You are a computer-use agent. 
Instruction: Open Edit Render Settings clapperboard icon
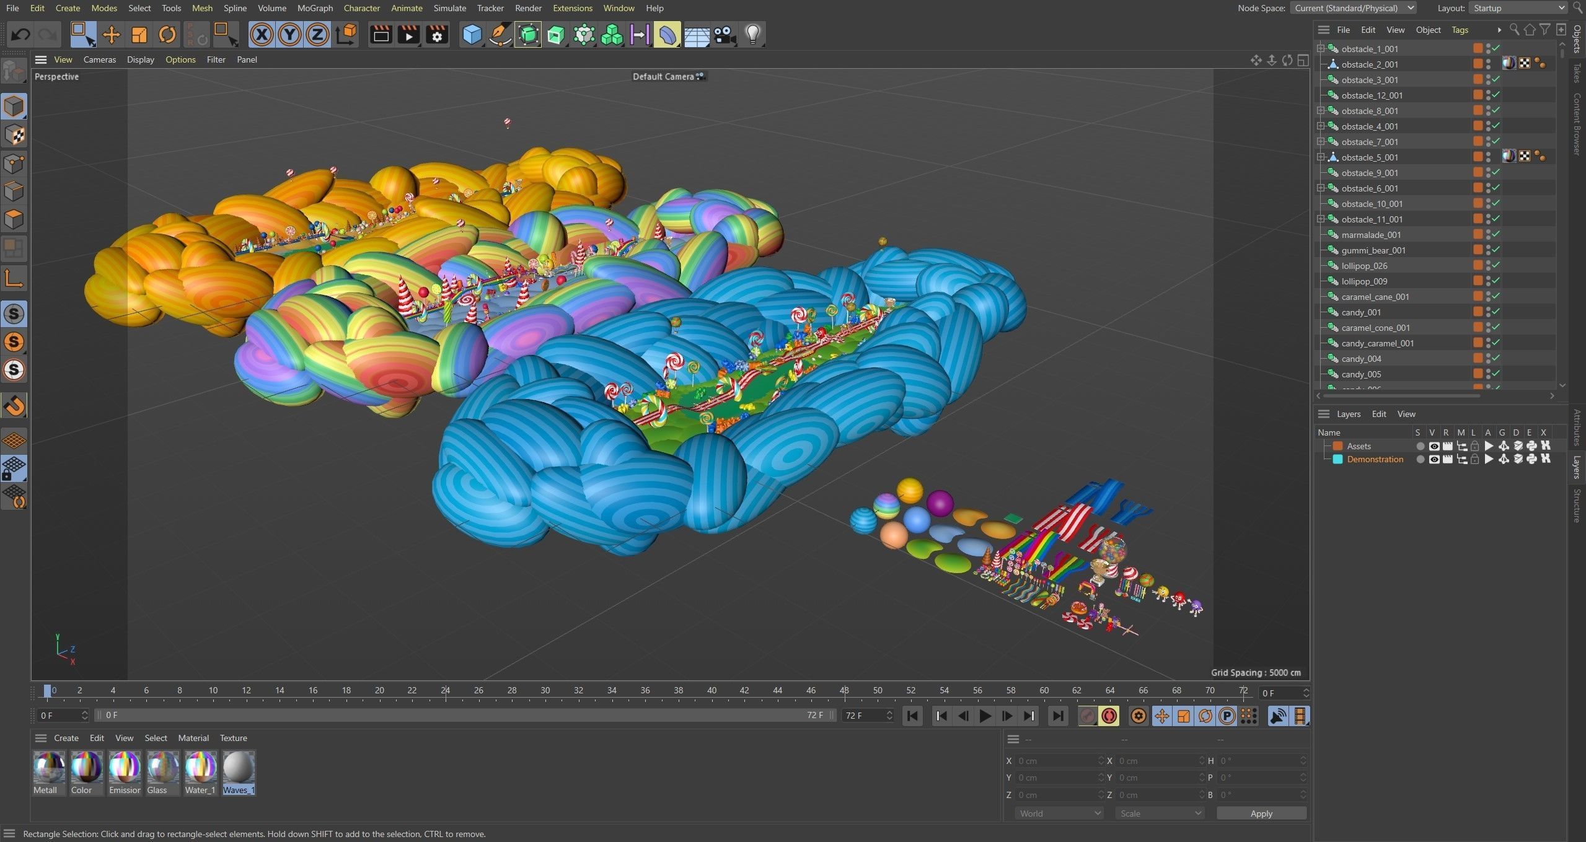point(437,35)
